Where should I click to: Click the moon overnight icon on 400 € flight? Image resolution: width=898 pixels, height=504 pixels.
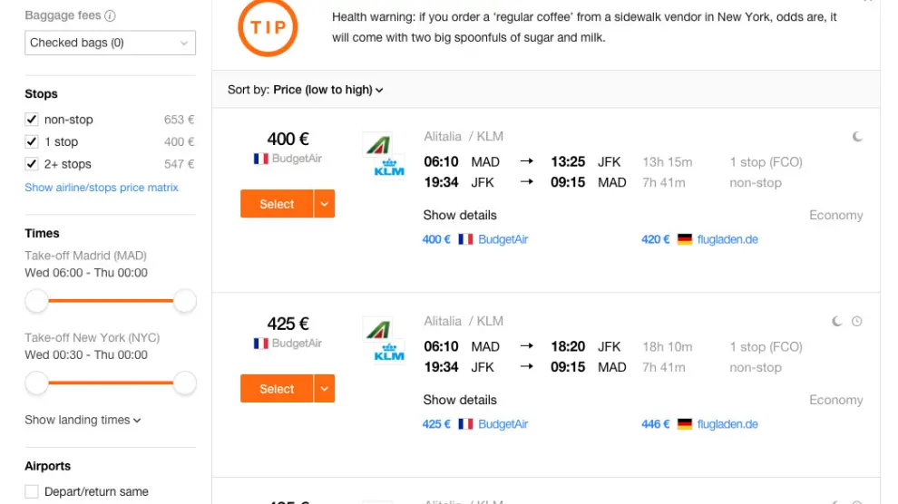[x=857, y=137]
